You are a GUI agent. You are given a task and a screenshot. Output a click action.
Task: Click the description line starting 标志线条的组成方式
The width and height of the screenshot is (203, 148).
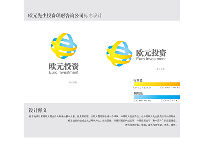click(x=122, y=121)
